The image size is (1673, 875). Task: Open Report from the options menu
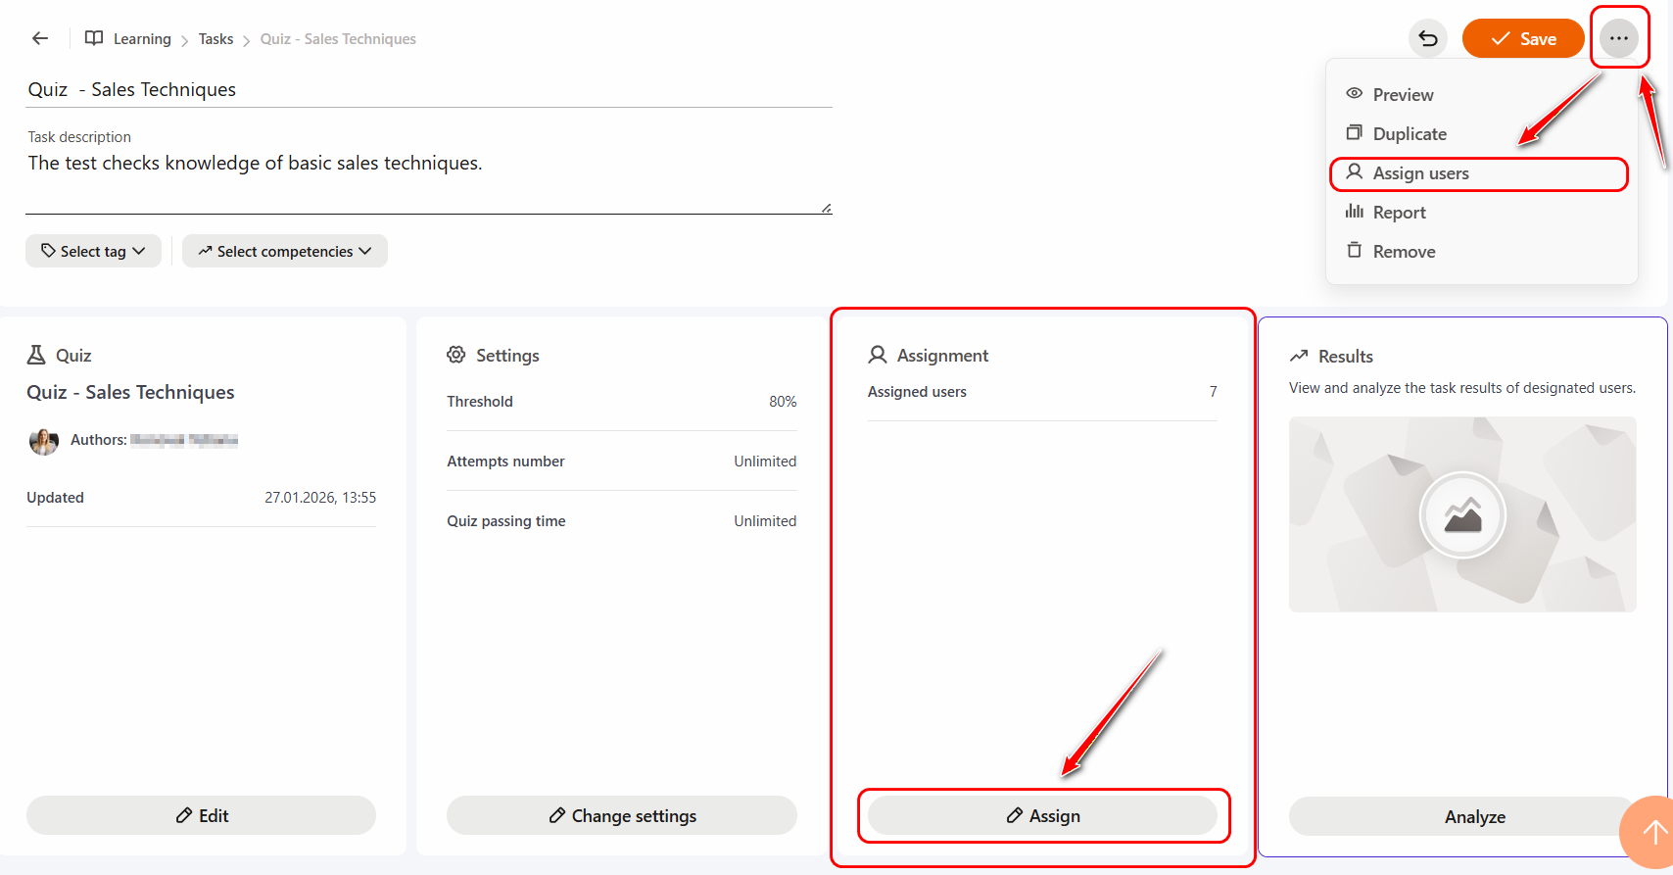point(1399,213)
